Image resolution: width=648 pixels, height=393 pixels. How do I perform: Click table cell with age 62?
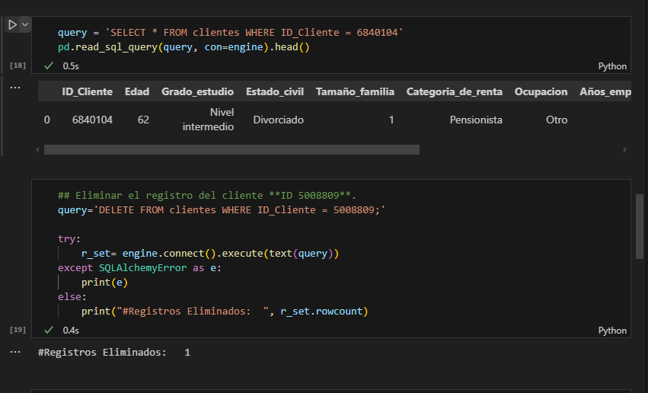(x=143, y=120)
